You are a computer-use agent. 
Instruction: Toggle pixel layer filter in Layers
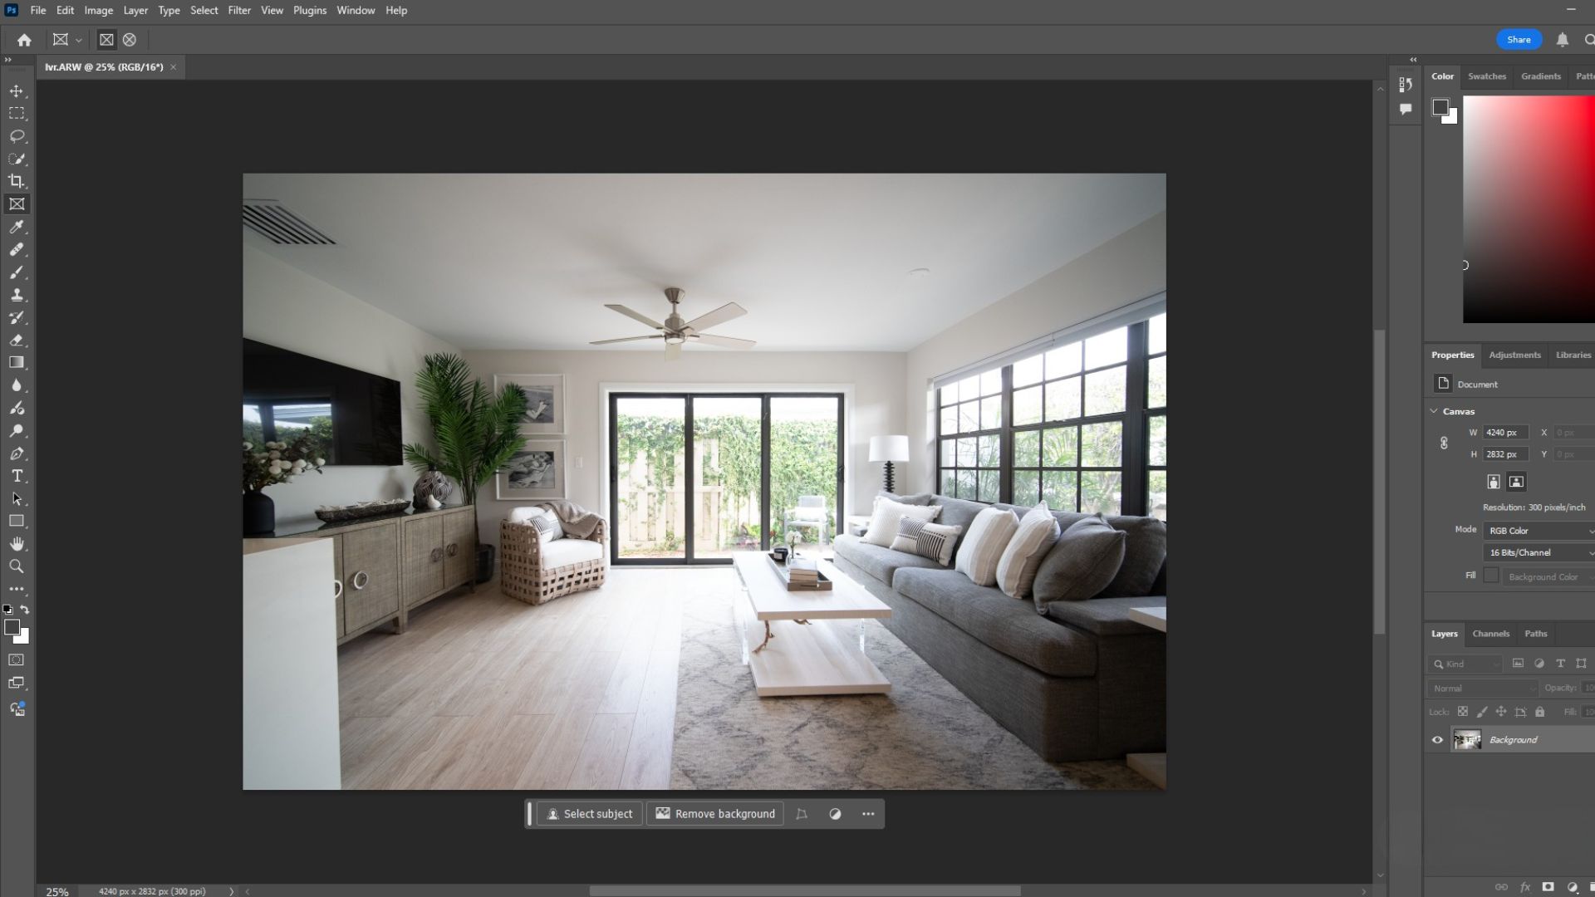pyautogui.click(x=1518, y=664)
